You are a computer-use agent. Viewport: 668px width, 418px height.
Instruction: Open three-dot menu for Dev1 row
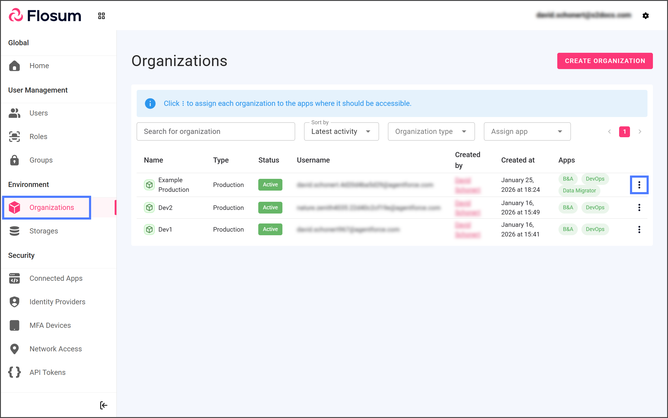(x=639, y=230)
